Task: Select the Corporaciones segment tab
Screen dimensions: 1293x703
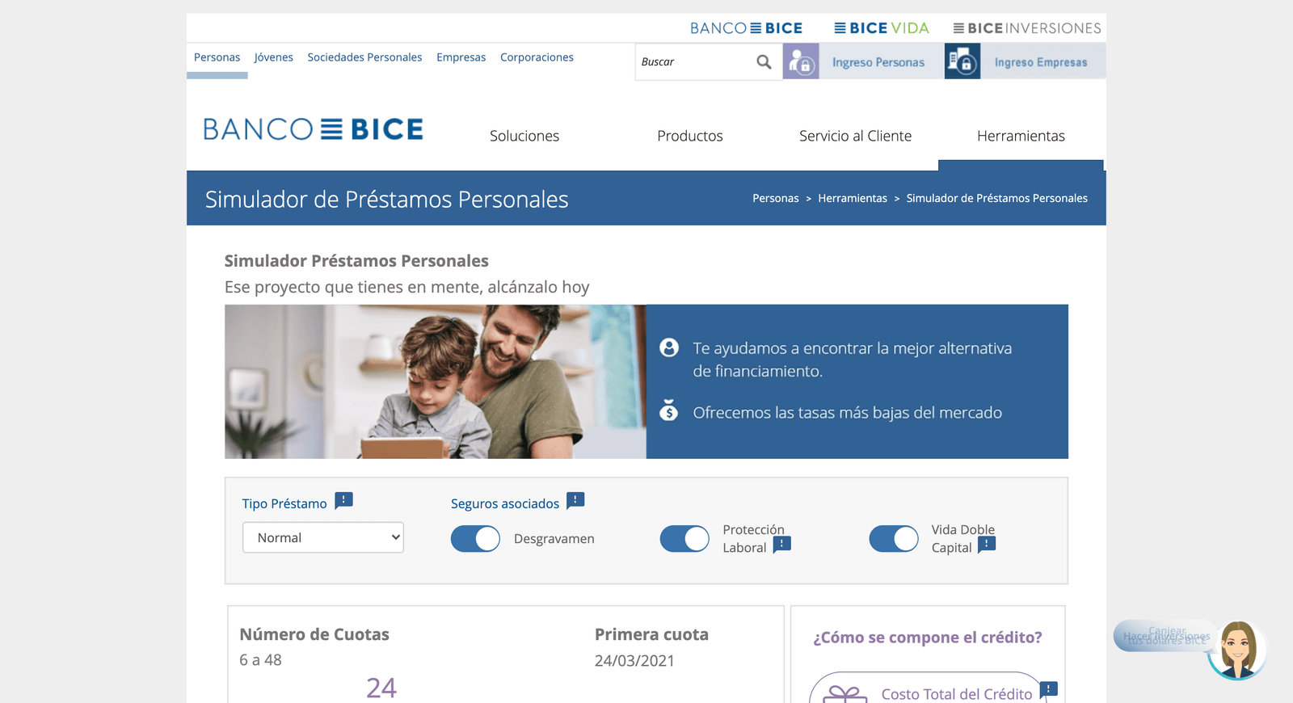Action: coord(537,57)
